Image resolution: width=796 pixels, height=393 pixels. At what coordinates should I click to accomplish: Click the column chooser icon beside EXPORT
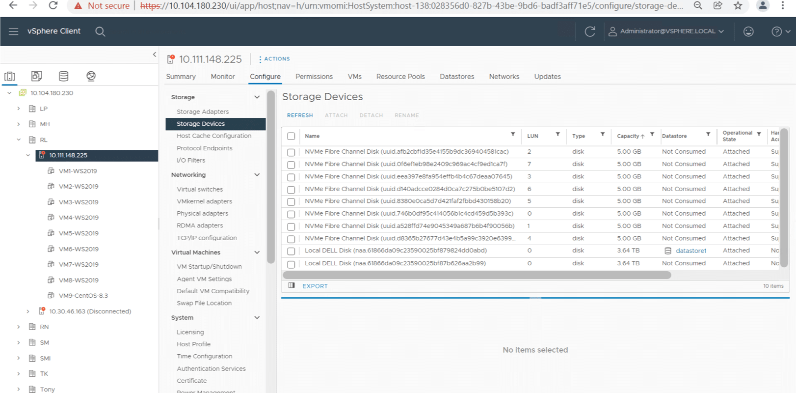(x=292, y=285)
